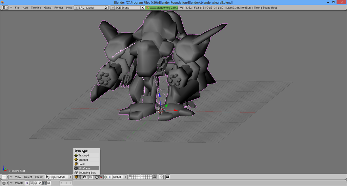Decrease frame number with left arrow
The height and width of the screenshot is (186, 347).
click(x=61, y=183)
